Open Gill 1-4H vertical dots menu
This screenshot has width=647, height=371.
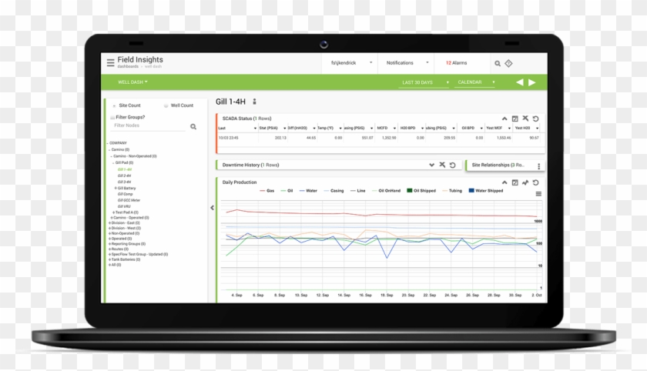pos(254,102)
